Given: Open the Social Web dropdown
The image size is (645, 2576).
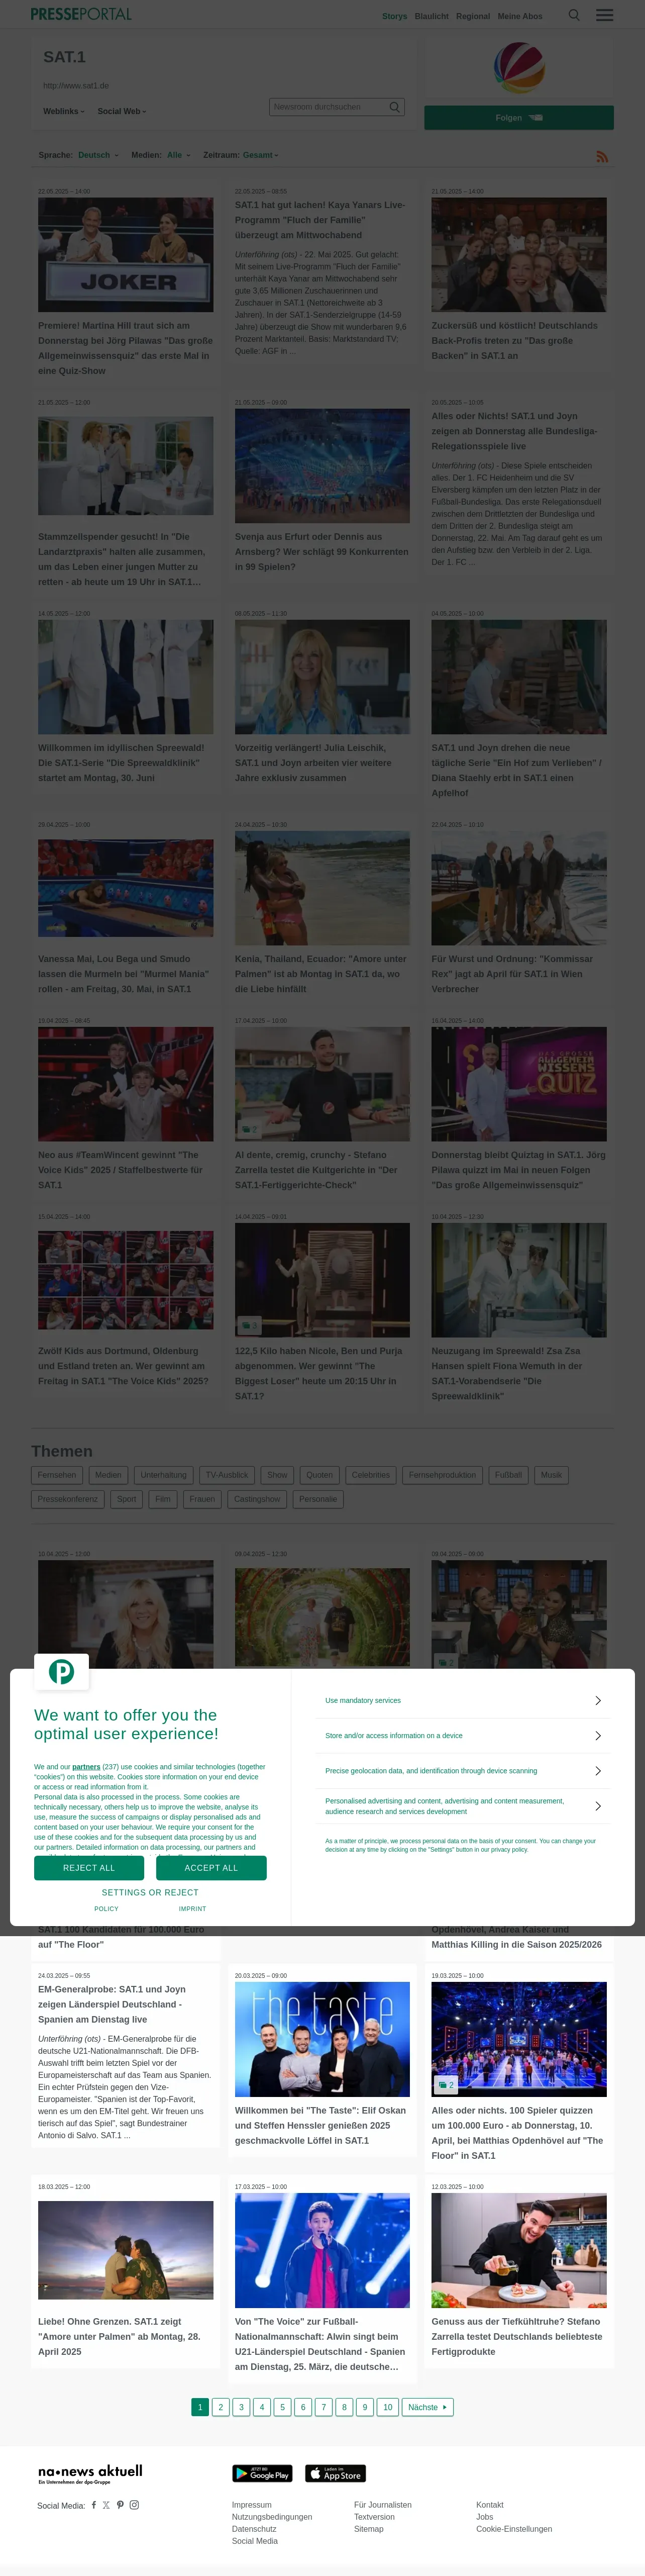Looking at the screenshot, I should point(122,111).
